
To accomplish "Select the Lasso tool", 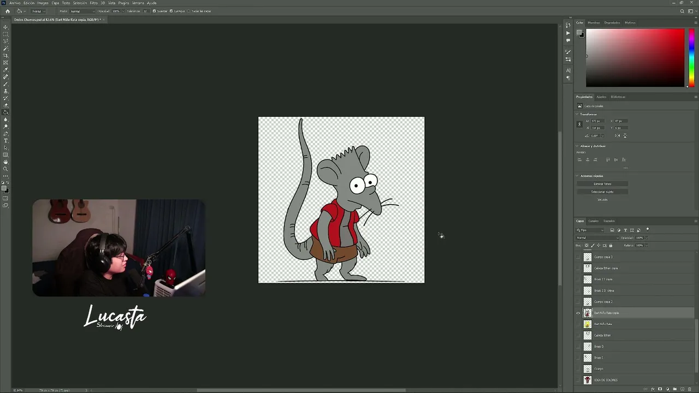I will click(6, 41).
